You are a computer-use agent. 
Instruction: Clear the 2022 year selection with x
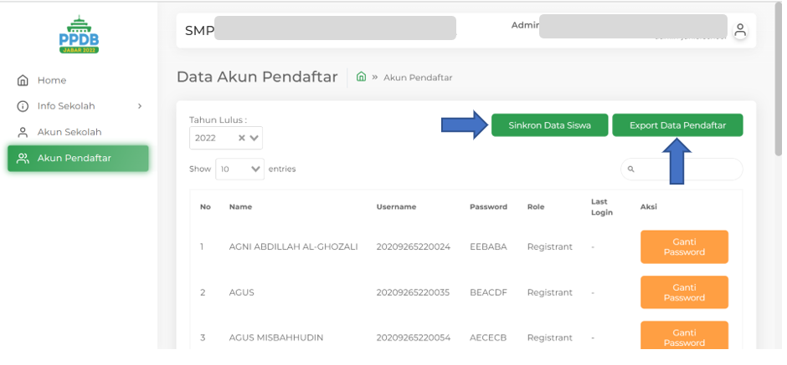click(x=242, y=138)
